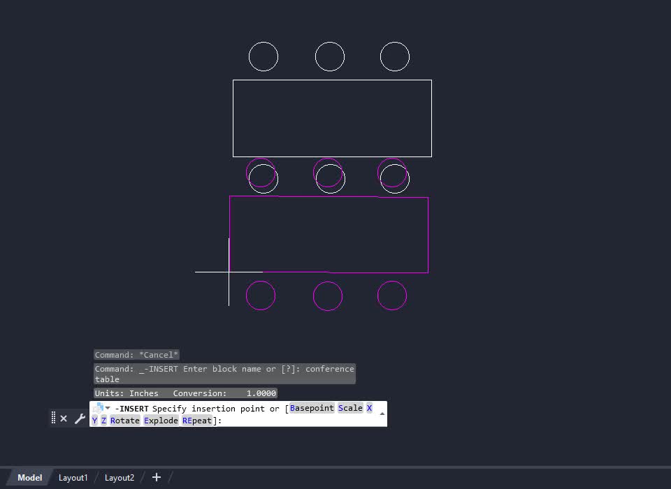Close the command line window

64,418
